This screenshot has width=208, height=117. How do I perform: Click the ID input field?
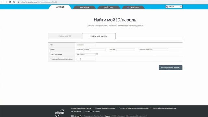tap(86, 45)
